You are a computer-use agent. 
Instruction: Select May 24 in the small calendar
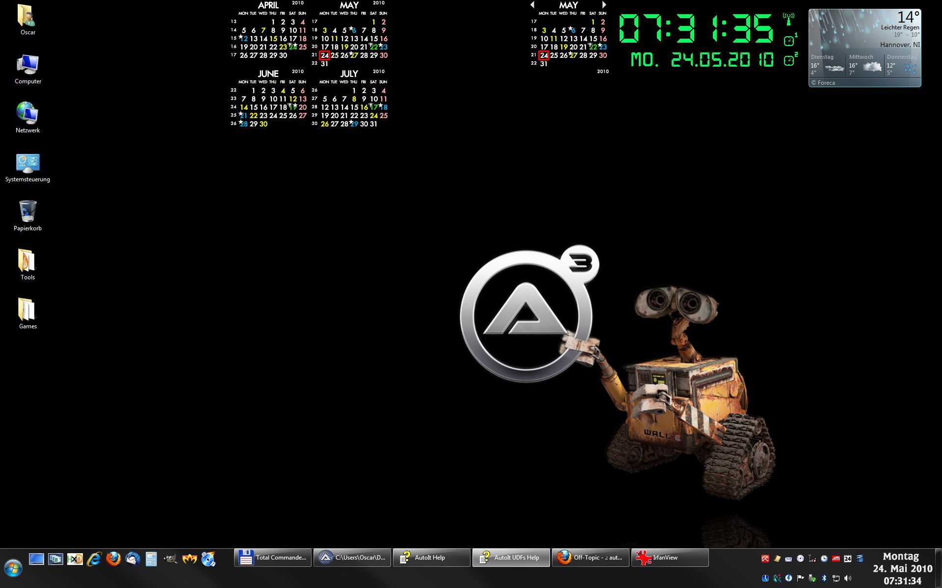click(x=544, y=55)
